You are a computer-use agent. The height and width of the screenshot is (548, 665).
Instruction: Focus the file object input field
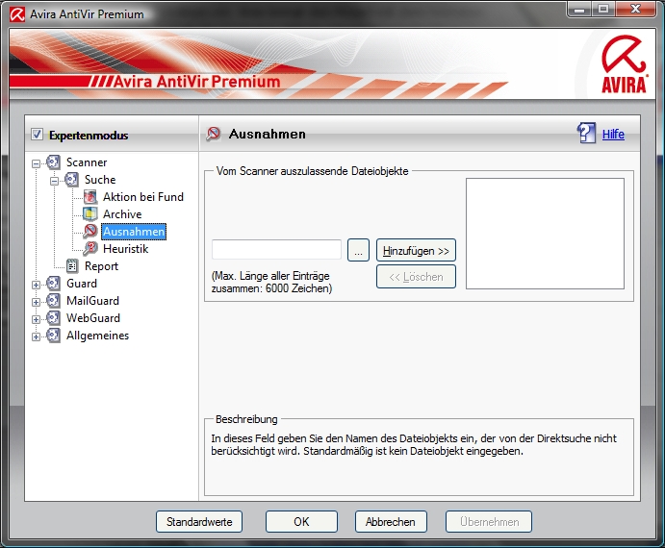[x=276, y=250]
